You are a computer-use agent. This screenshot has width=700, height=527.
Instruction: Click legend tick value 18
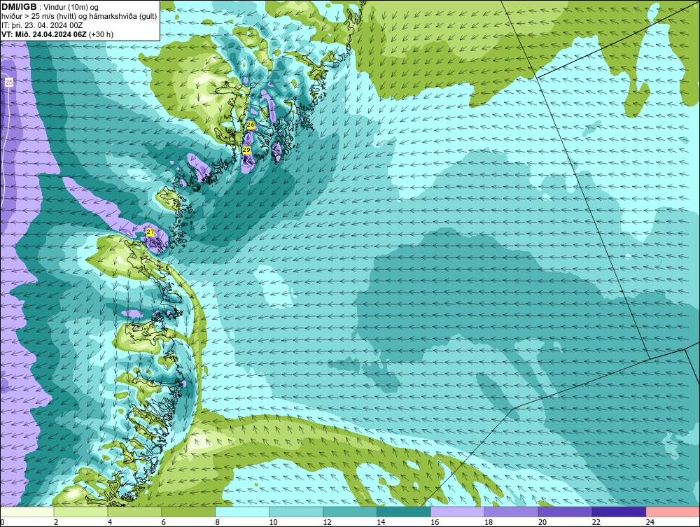point(489,522)
